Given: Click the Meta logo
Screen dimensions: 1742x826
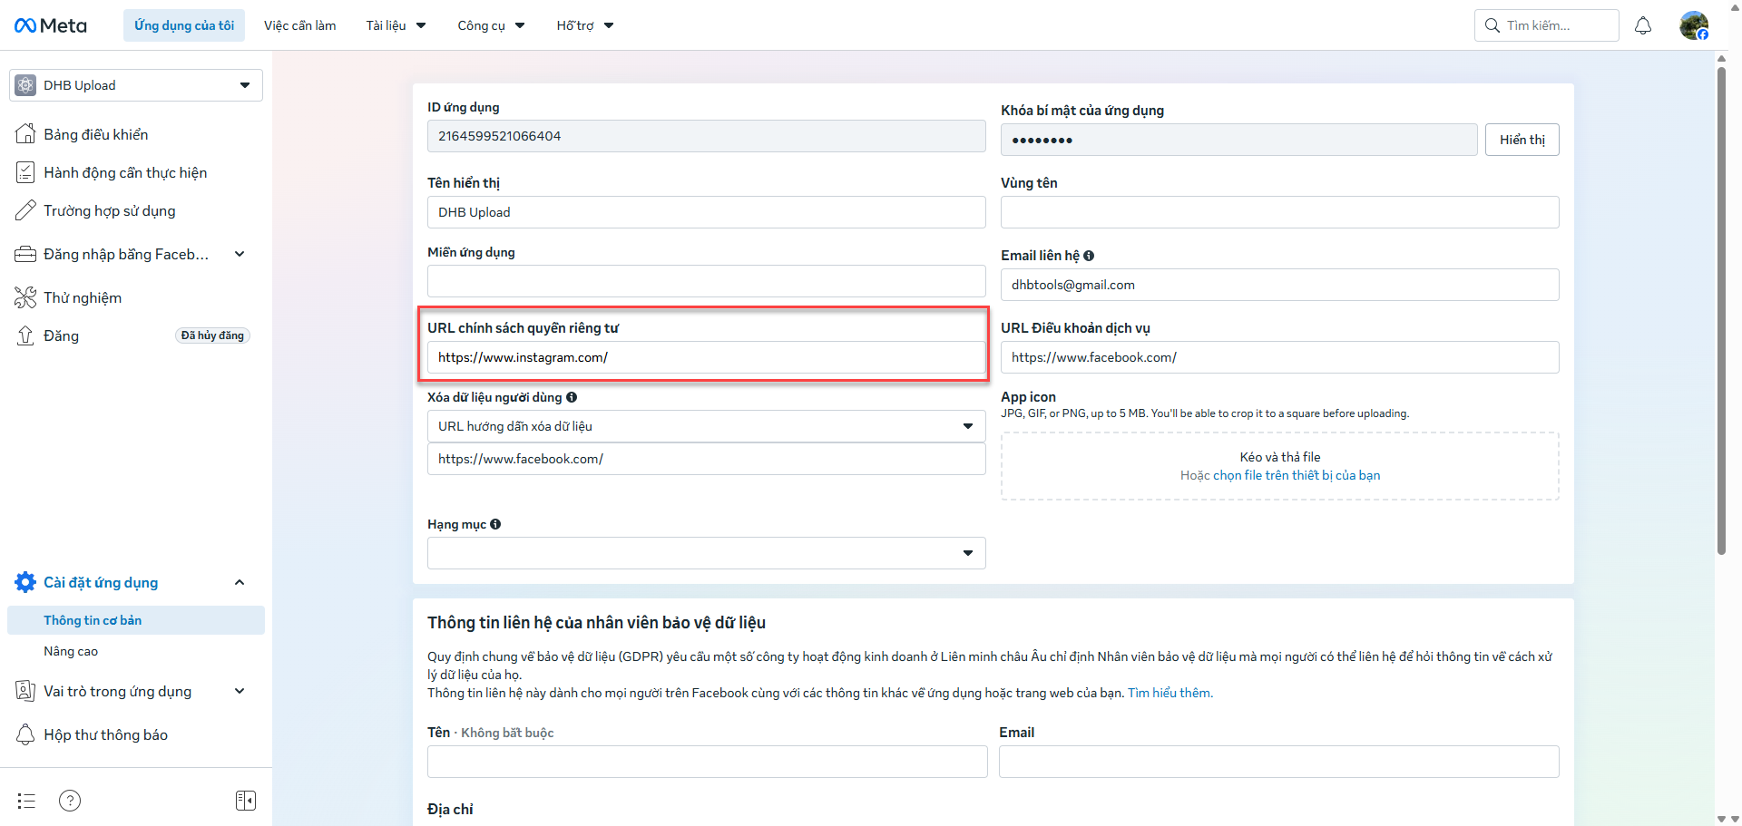Looking at the screenshot, I should click(x=51, y=25).
